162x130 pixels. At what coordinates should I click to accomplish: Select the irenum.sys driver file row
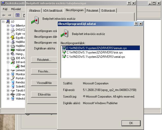(x=101, y=48)
